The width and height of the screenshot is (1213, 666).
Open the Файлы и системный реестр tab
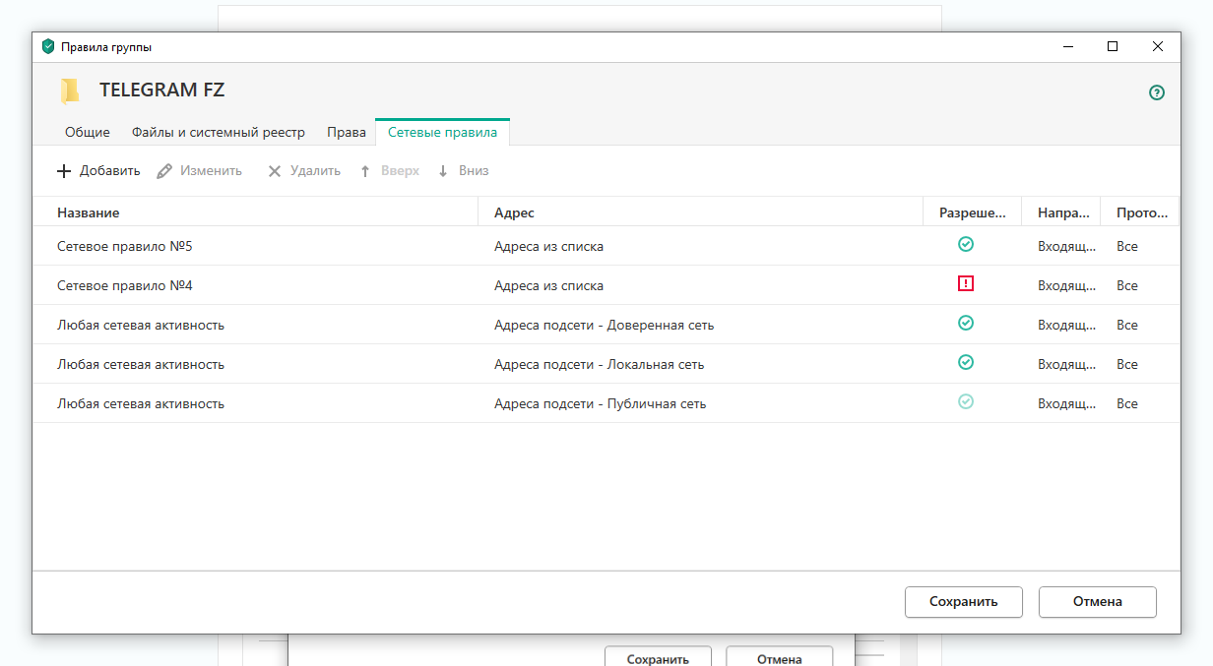pos(219,132)
